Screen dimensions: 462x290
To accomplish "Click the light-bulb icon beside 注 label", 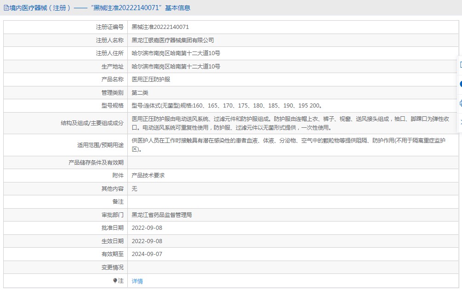I will coord(115,280).
